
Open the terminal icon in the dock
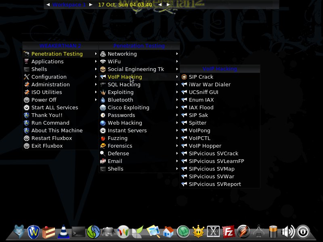78,232
